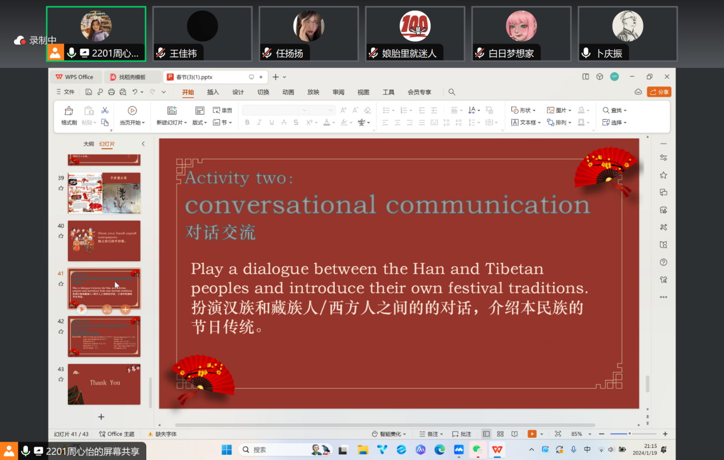Select the slide 43 Thank You thumbnail
This screenshot has height=460, width=724.
[104, 384]
